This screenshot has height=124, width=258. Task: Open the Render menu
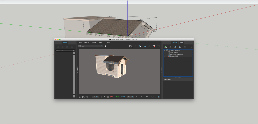point(87,42)
